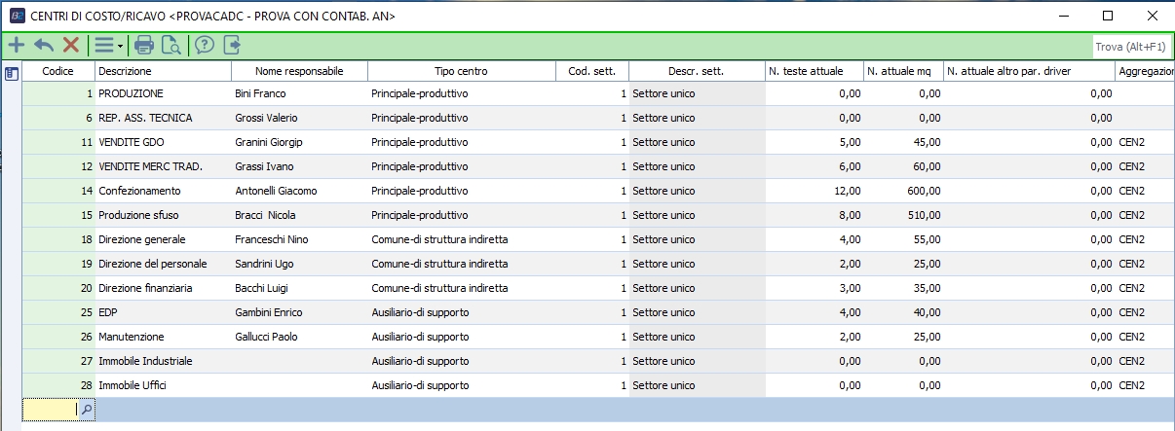The image size is (1175, 431).
Task: Click the N. teste attuale column header
Action: click(814, 72)
